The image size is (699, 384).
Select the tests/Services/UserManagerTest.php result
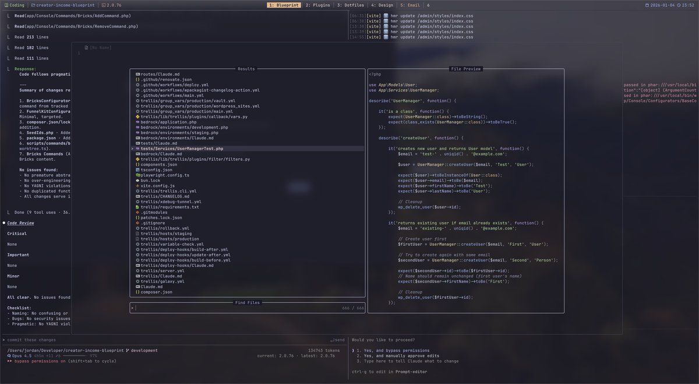tap(186, 149)
